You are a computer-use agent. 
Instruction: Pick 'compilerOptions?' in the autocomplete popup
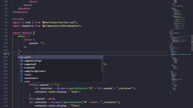pos(61,71)
